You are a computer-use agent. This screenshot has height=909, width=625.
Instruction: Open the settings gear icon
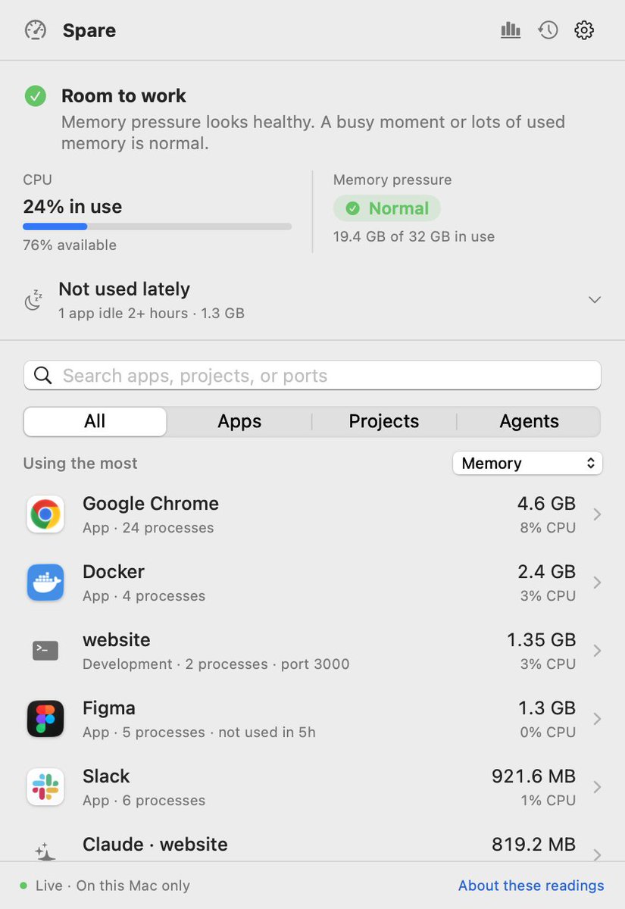coord(584,30)
